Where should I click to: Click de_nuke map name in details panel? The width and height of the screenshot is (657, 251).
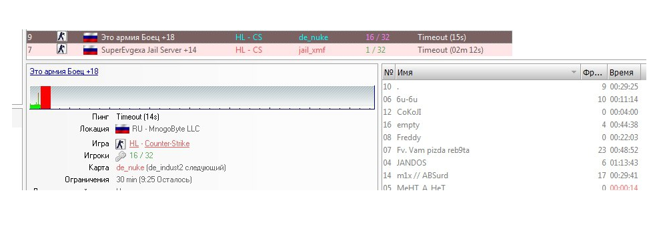pos(130,168)
